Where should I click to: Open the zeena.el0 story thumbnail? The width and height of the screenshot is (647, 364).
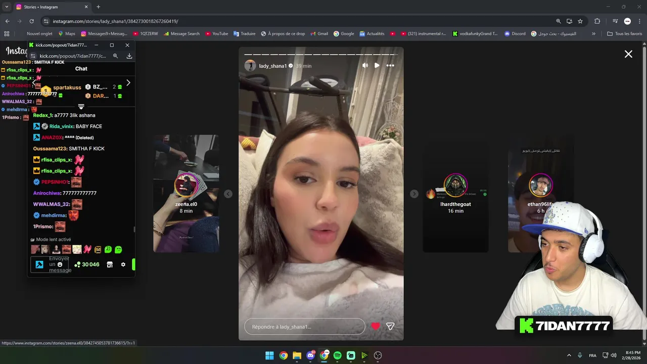(x=186, y=194)
